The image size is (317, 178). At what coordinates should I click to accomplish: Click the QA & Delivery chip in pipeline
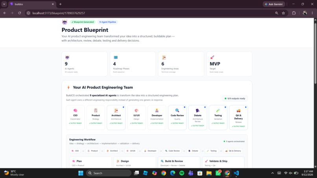click(233, 151)
